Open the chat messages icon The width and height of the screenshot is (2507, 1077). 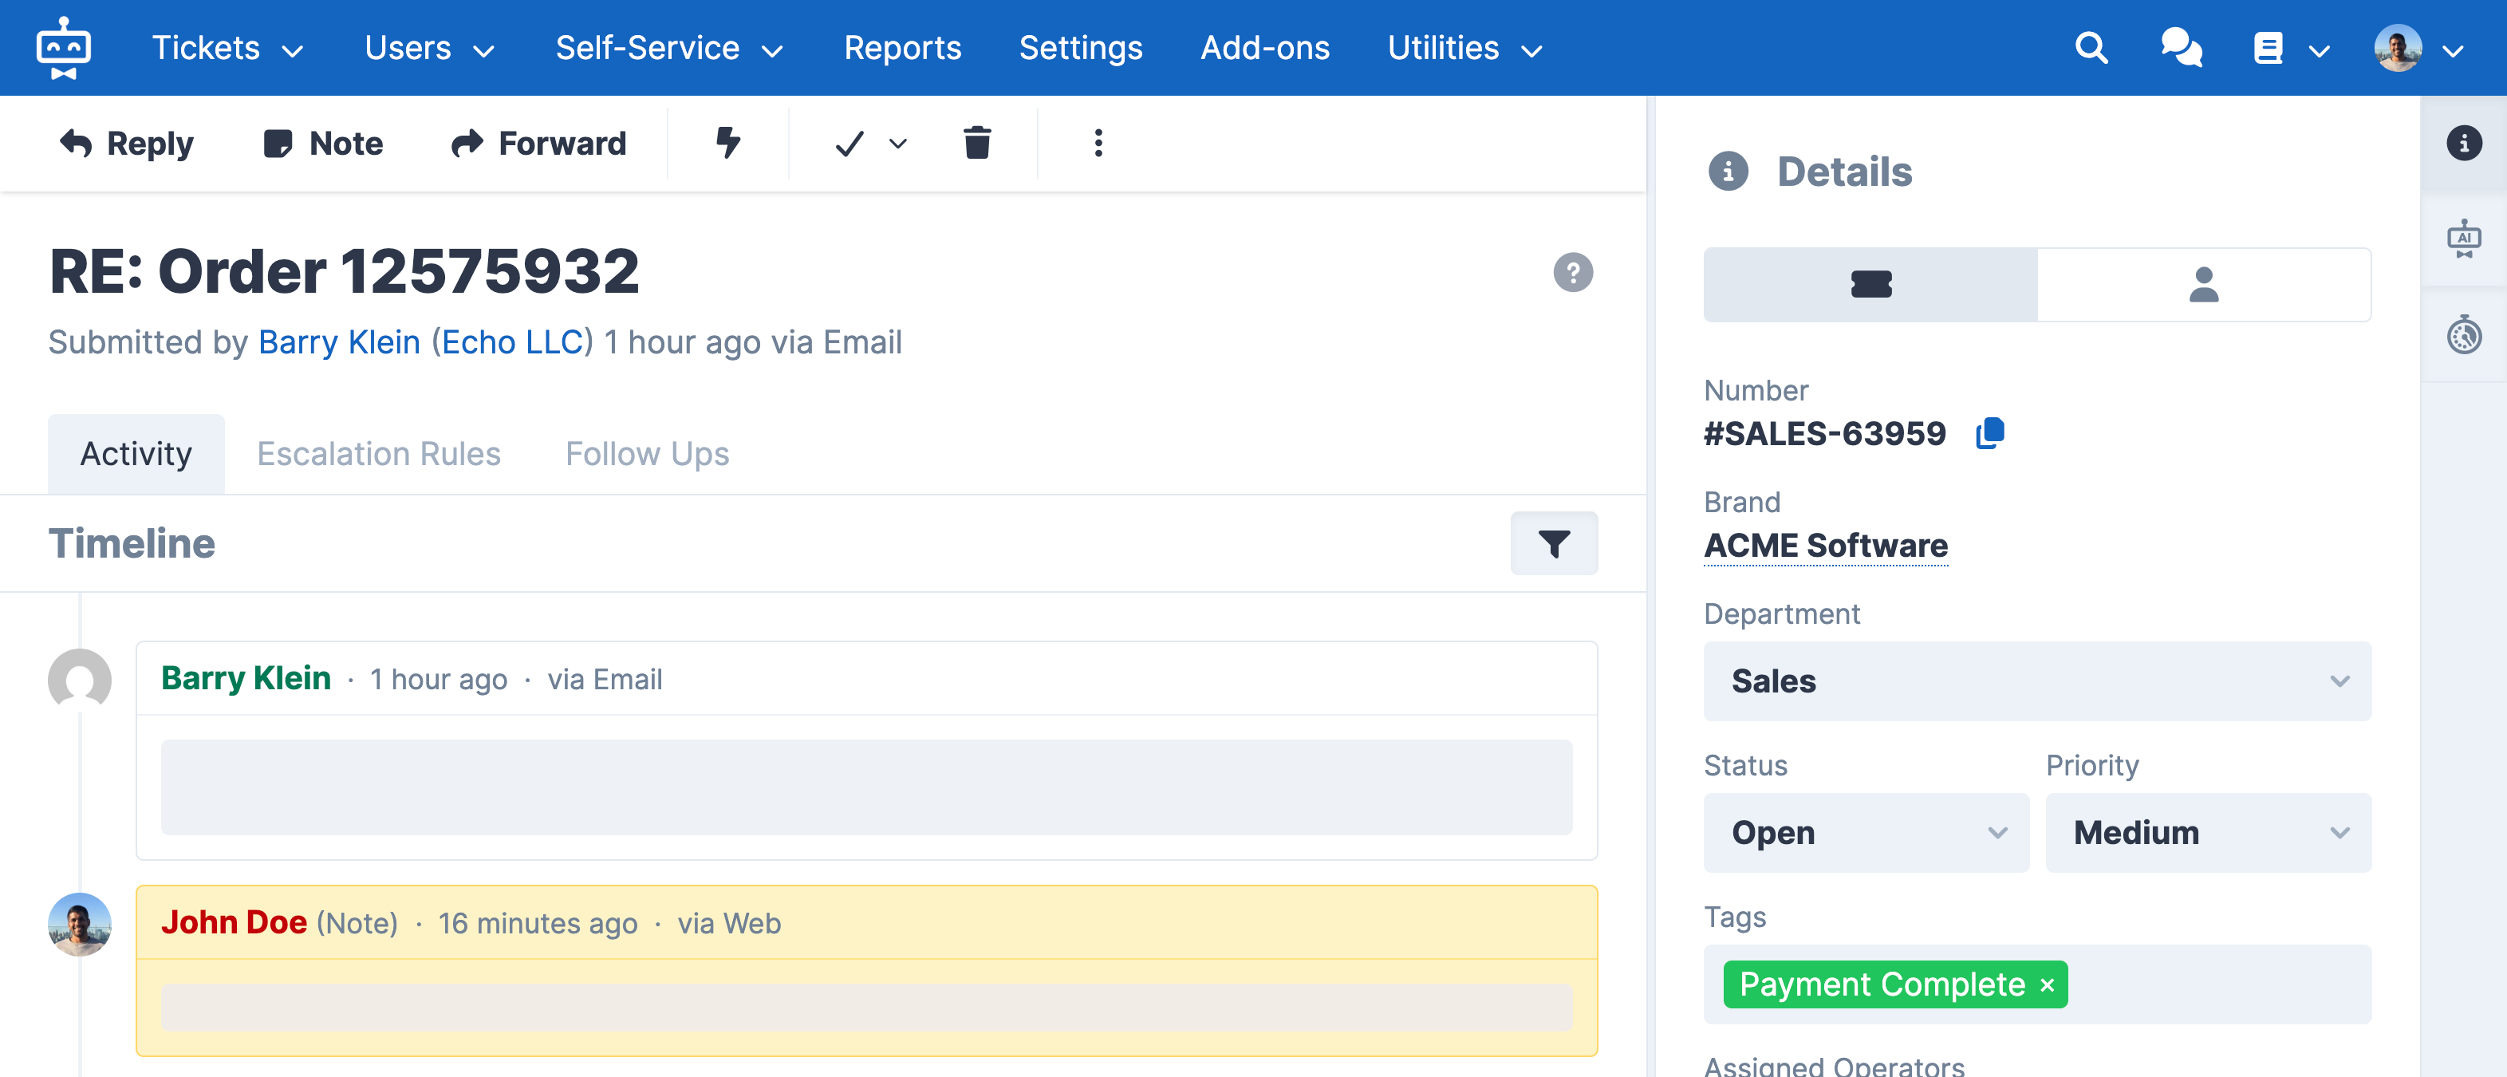(2181, 48)
